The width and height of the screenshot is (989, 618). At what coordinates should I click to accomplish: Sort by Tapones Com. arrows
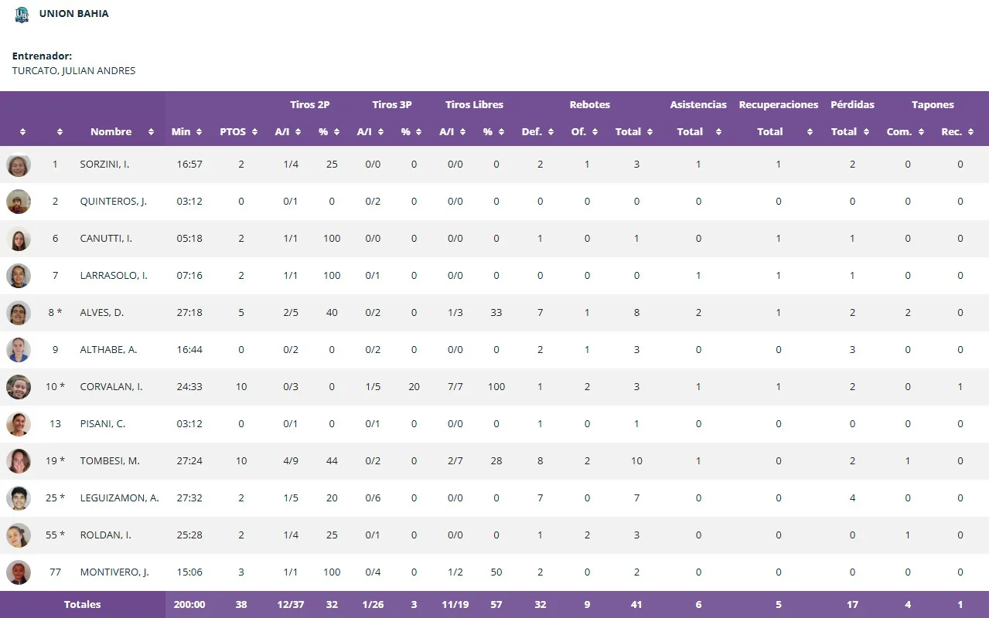(x=921, y=132)
